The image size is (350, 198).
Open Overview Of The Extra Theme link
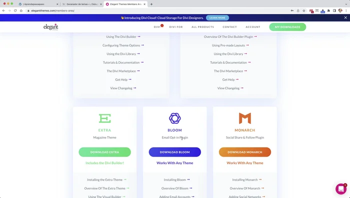(x=106, y=189)
